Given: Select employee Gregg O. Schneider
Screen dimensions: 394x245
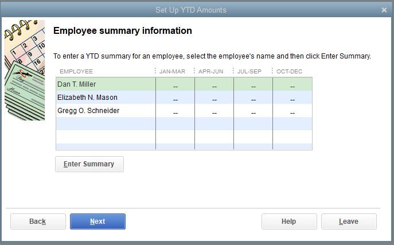Looking at the screenshot, I should point(88,111).
